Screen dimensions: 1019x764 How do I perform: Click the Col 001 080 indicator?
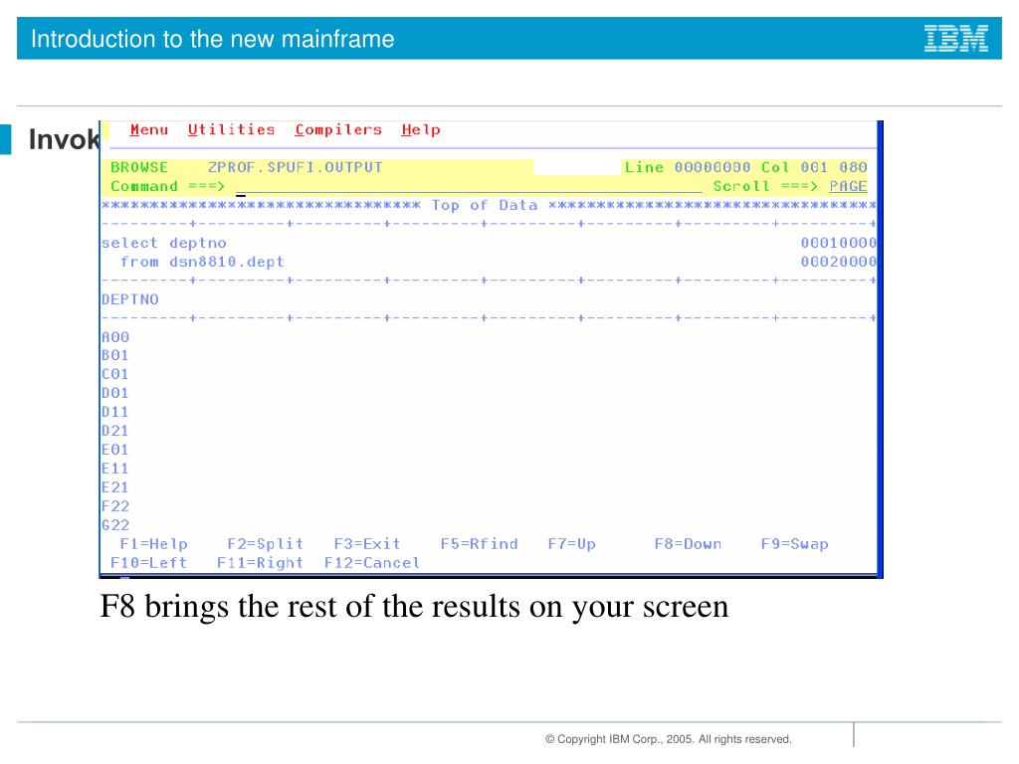click(814, 167)
